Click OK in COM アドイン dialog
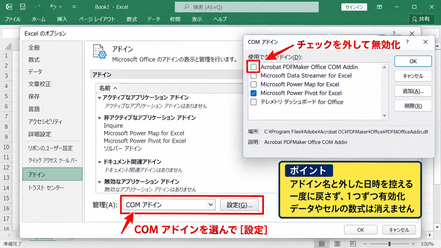Screen dimensions: 441x248 pyautogui.click(x=413, y=61)
